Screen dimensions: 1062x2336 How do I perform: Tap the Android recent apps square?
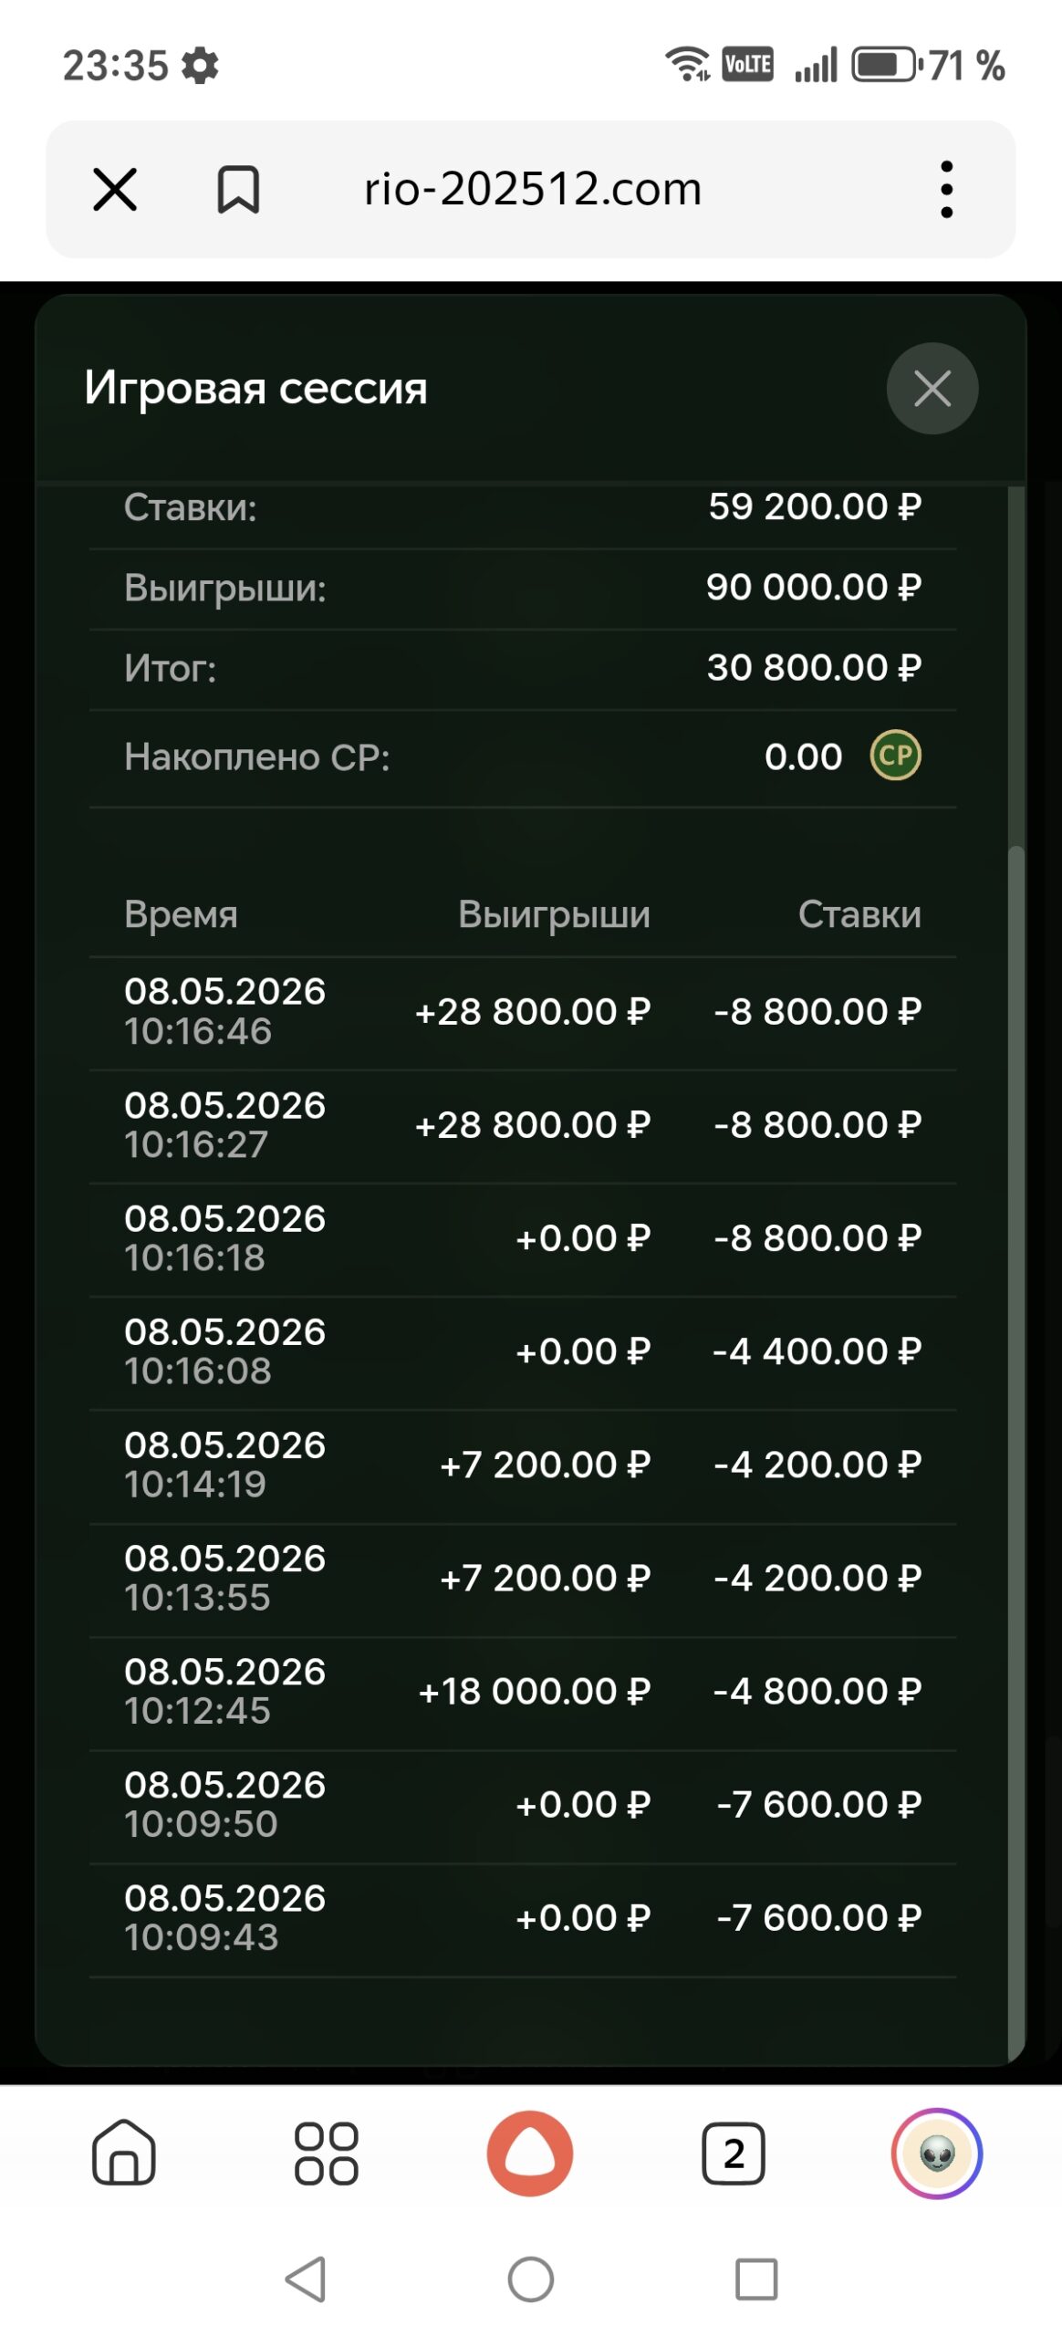tap(756, 2279)
